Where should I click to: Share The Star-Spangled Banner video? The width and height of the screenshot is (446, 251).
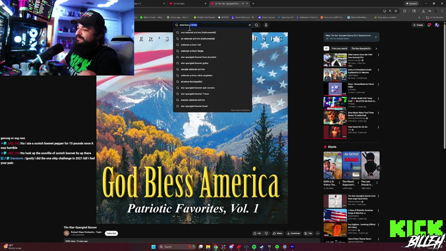point(277,233)
